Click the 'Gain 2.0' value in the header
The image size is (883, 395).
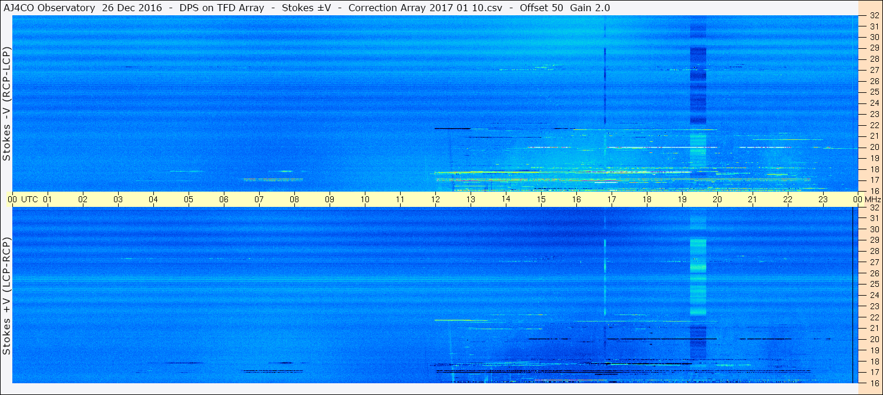590,8
